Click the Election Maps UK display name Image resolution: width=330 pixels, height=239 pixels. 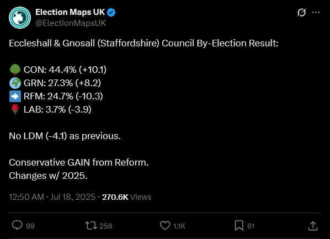[x=70, y=12]
